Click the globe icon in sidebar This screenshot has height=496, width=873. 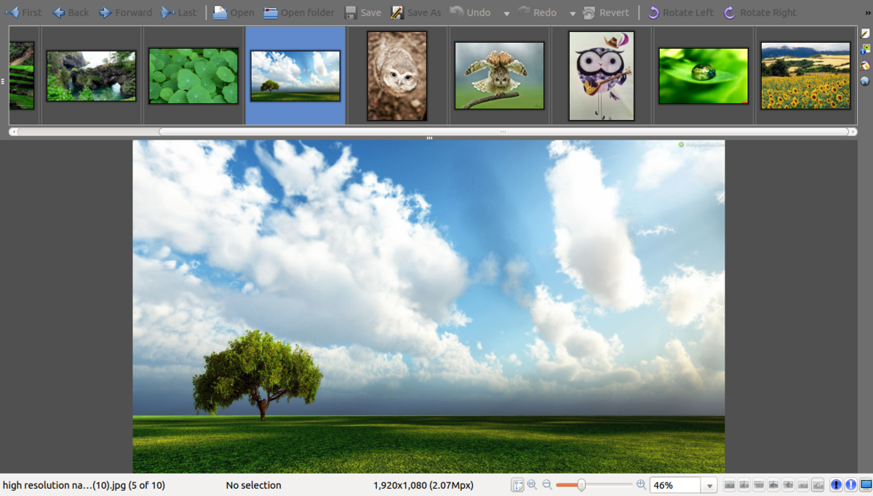point(865,81)
